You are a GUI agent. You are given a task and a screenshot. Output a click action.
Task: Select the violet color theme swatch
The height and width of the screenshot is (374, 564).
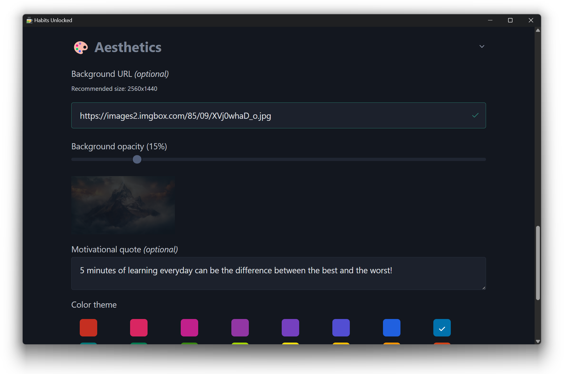tap(290, 327)
